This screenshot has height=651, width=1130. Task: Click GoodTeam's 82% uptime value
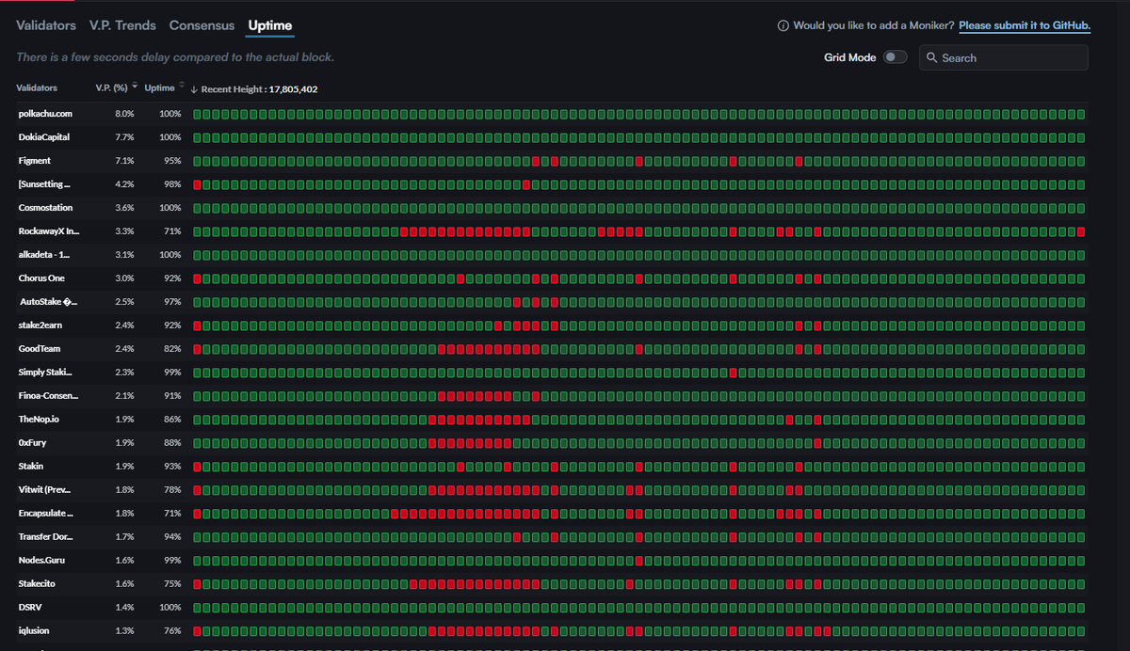pyautogui.click(x=170, y=349)
